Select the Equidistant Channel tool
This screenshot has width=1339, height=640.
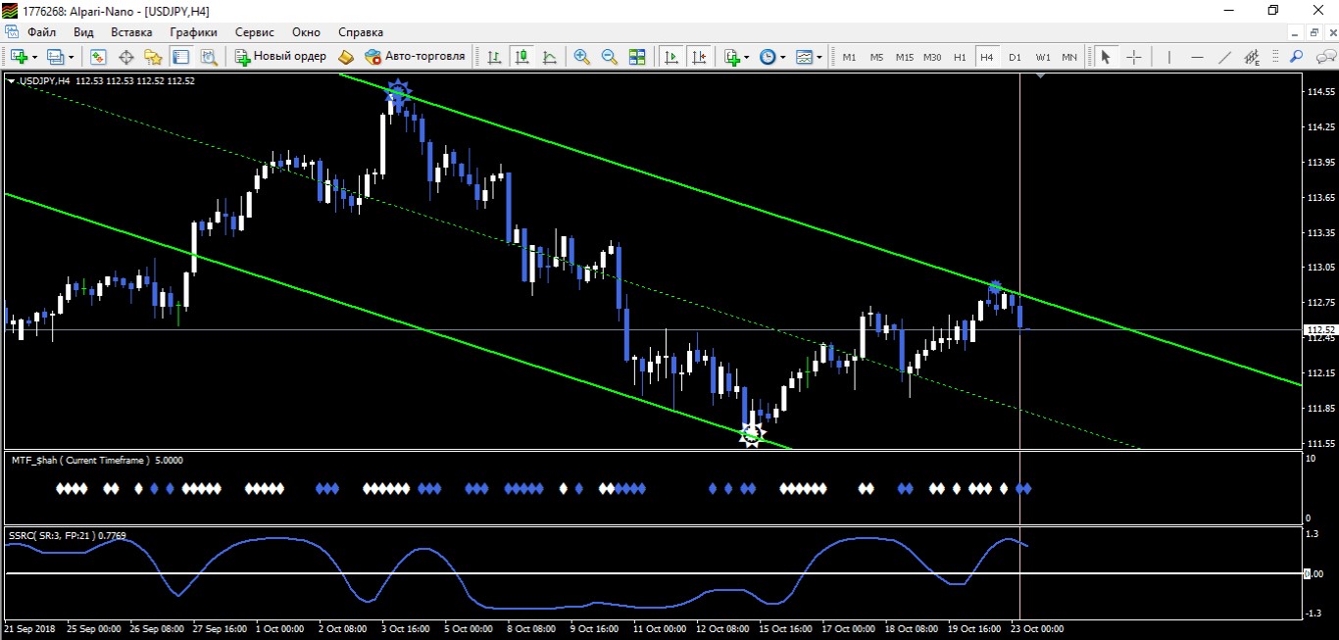(x=1252, y=57)
